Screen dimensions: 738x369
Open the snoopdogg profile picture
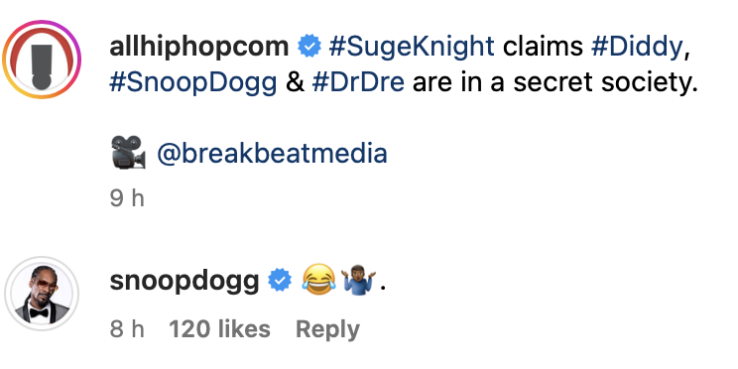42,294
